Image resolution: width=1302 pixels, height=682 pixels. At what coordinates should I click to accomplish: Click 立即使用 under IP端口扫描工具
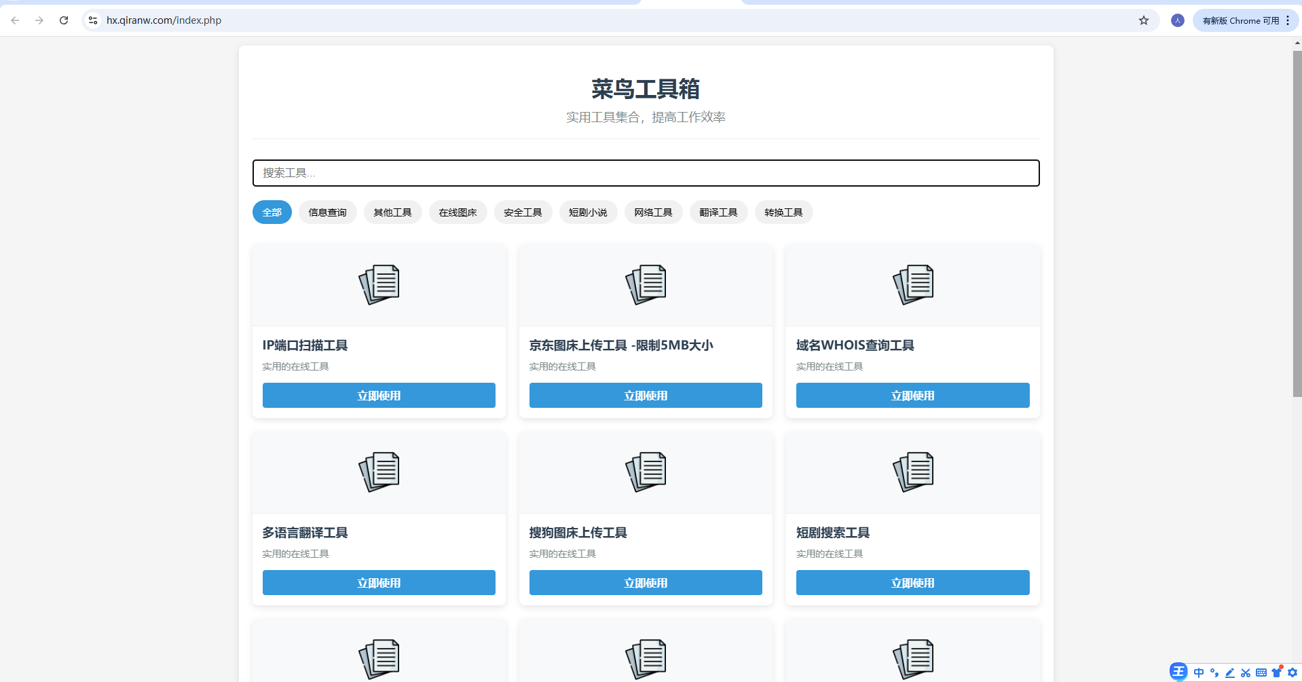point(378,395)
